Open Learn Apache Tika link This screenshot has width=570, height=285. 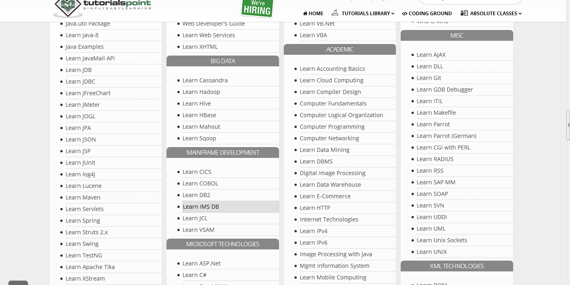[90, 267]
